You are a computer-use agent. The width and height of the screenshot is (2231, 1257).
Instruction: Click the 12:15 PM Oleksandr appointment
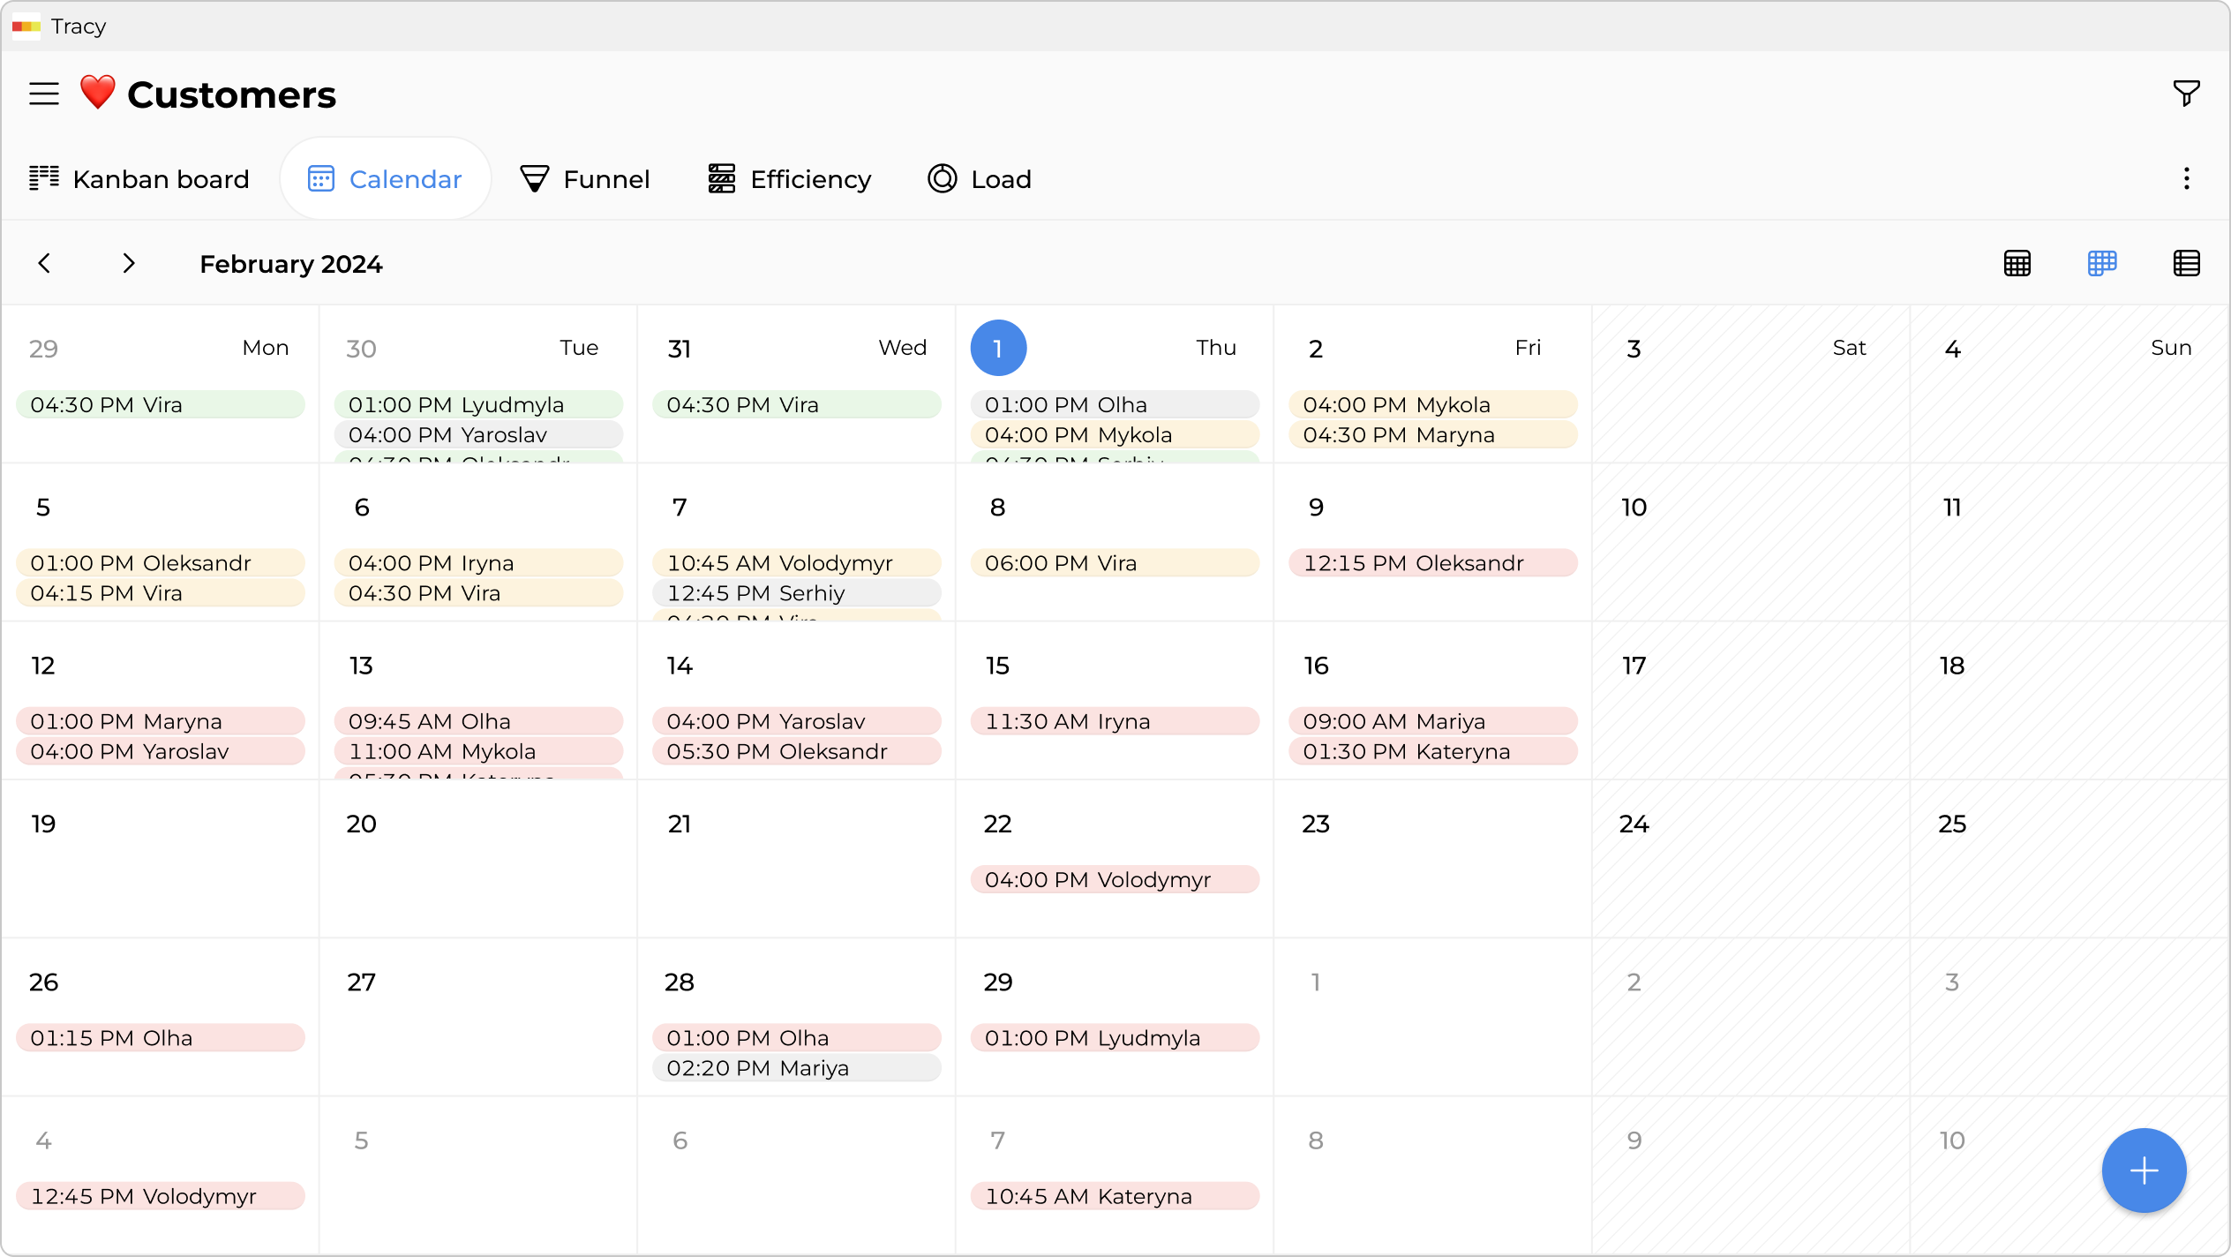pyautogui.click(x=1431, y=563)
